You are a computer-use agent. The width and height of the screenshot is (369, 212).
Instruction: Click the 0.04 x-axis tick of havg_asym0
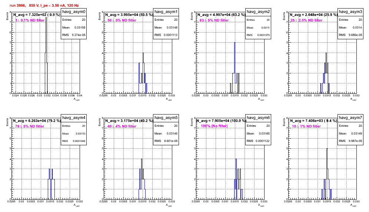80,96
